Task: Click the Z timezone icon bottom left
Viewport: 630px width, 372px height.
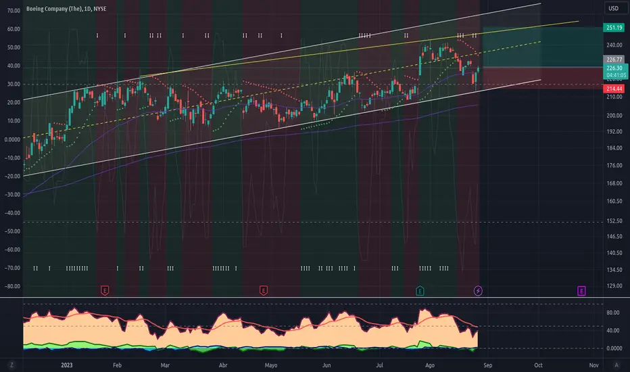Action: (11, 365)
